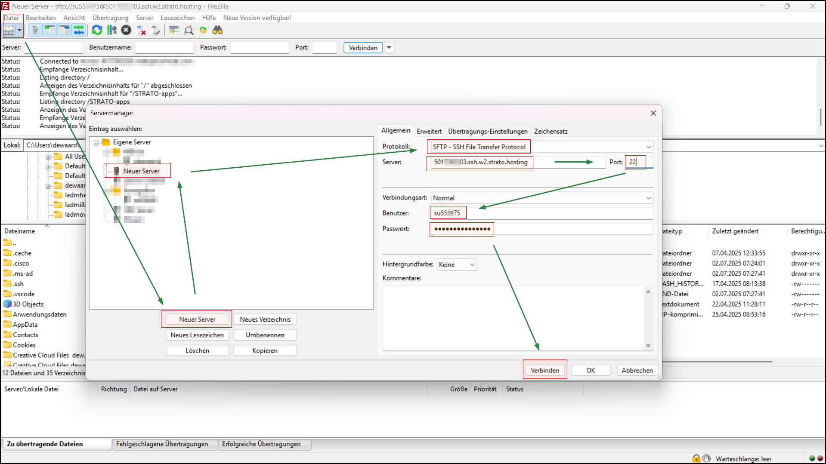Start the Find Files search (binoculars)
The width and height of the screenshot is (826, 464).
217,30
